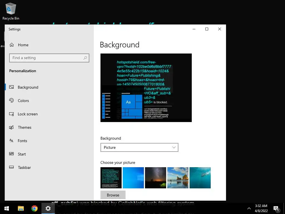Open the Windows Start menu
Viewport: 285px width, 214px height.
[7, 208]
